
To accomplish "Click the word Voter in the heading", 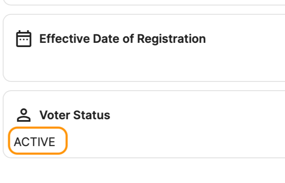I will [55, 115].
